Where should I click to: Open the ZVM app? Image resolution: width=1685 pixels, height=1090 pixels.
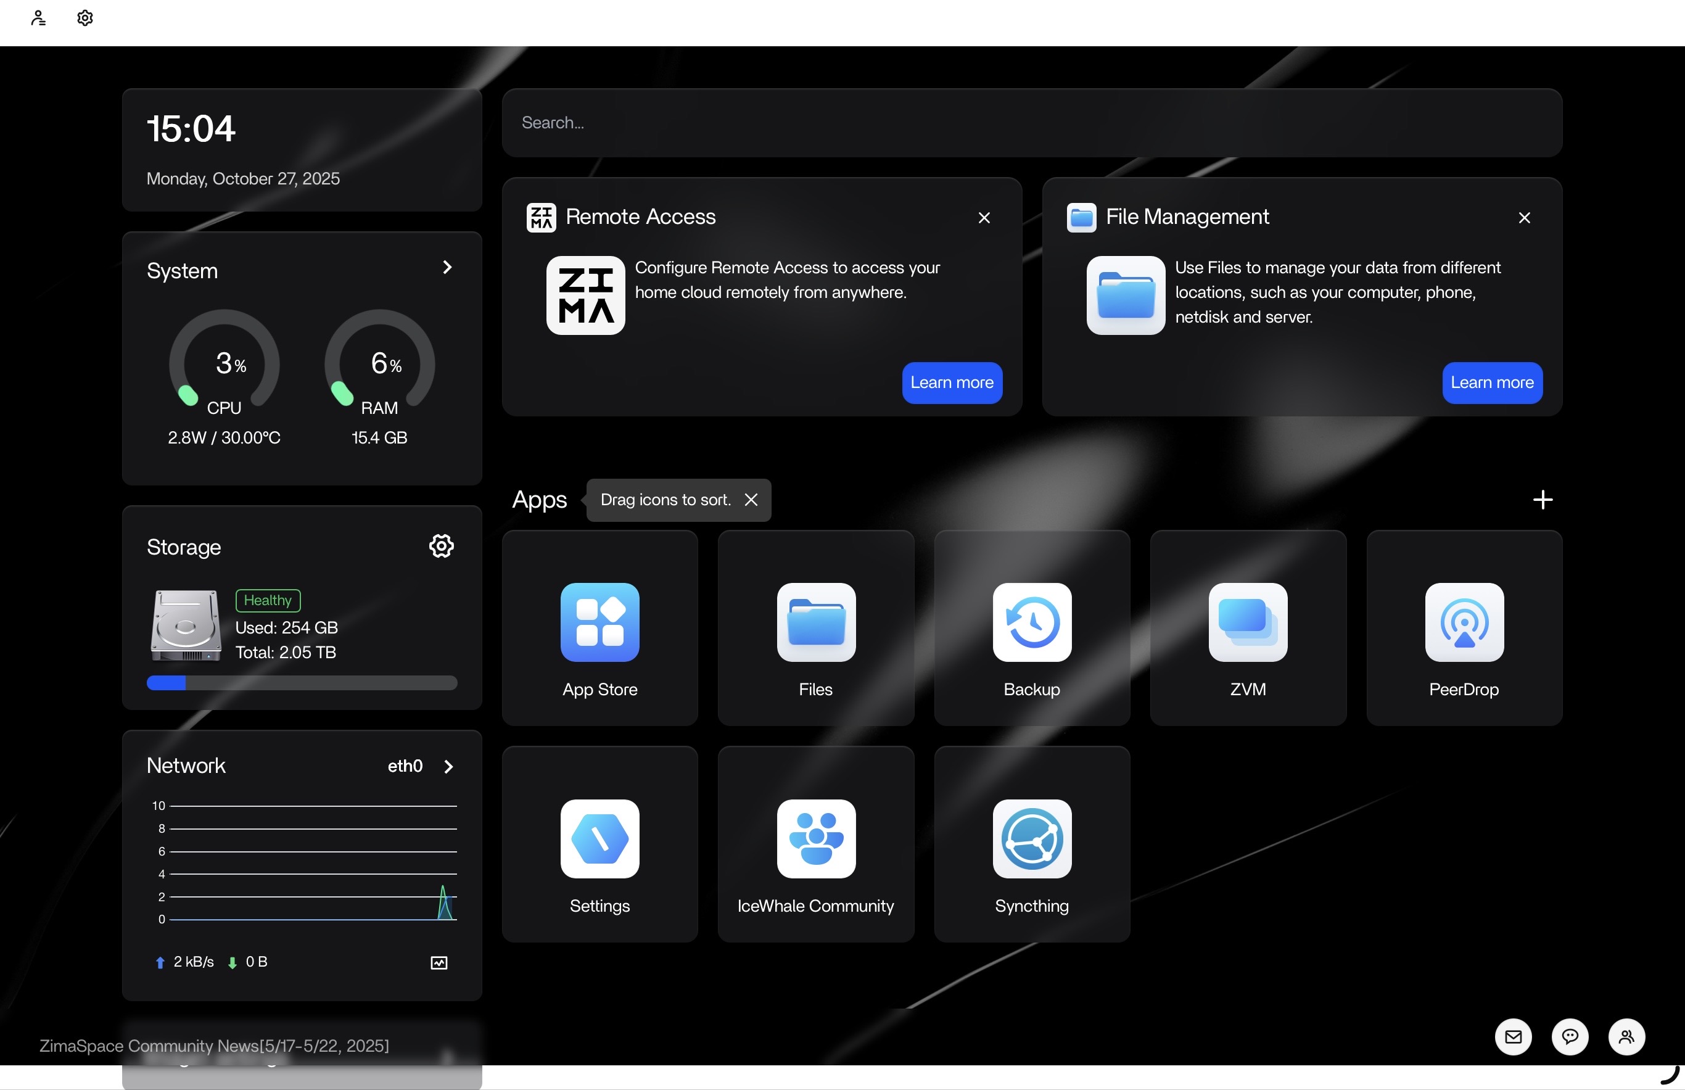click(1247, 623)
